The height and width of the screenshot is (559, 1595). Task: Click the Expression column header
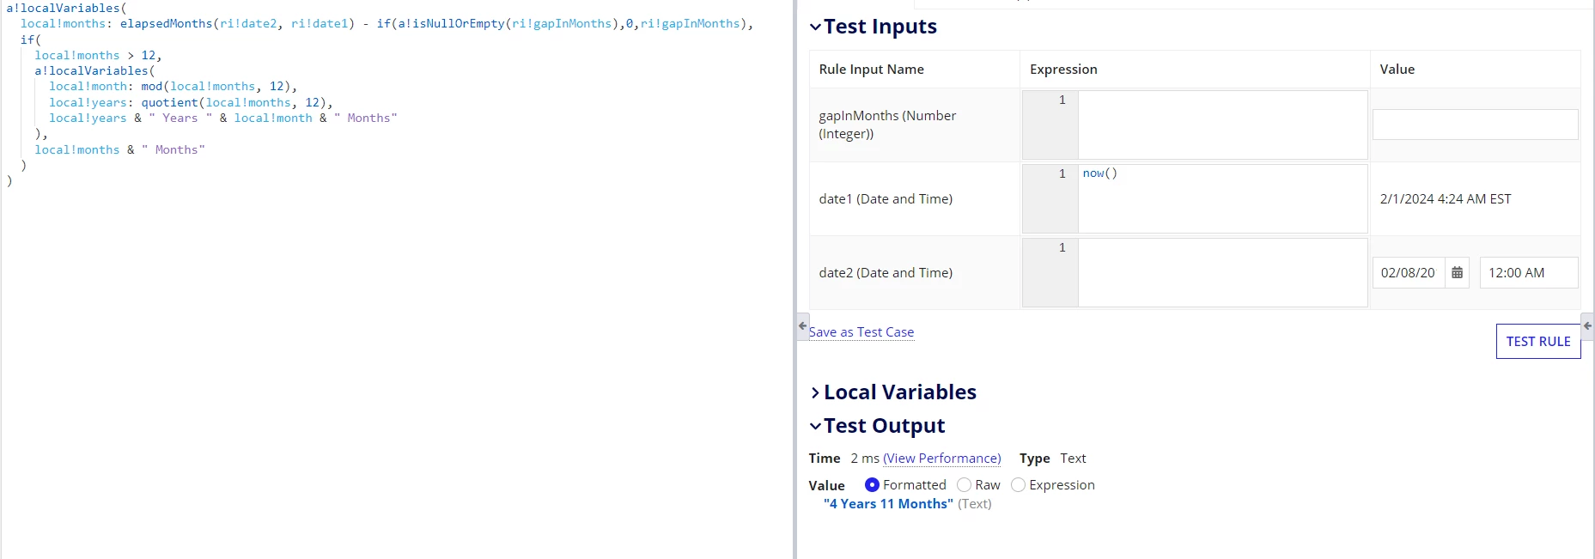pyautogui.click(x=1063, y=70)
